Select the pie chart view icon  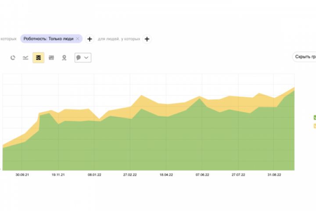tap(13, 58)
